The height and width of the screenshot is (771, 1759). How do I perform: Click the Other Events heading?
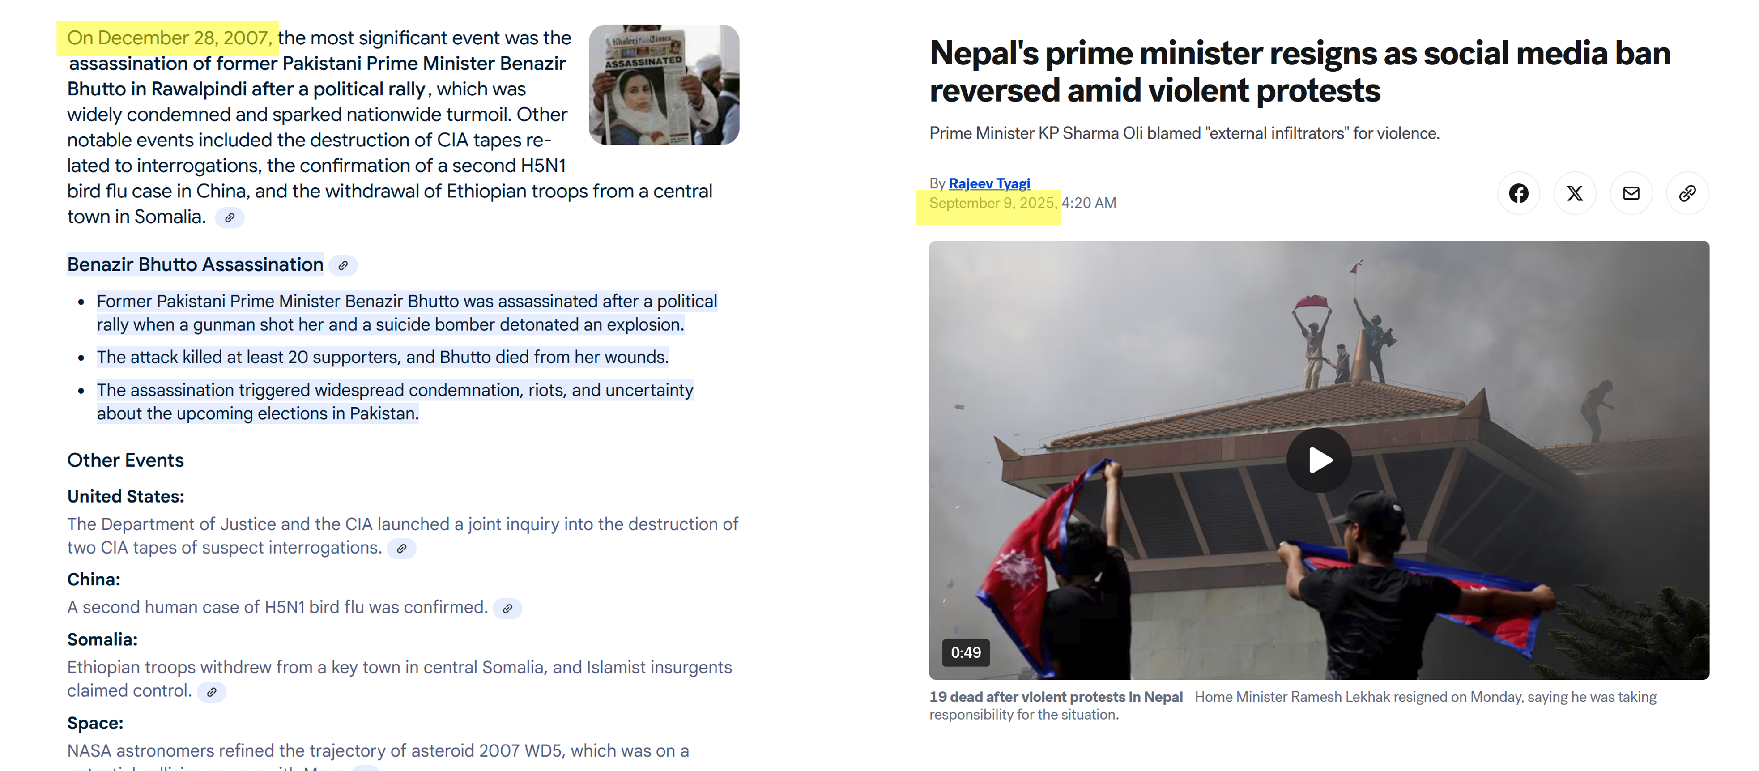coord(126,461)
